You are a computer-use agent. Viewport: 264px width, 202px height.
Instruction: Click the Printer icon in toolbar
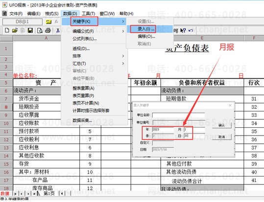(48, 30)
